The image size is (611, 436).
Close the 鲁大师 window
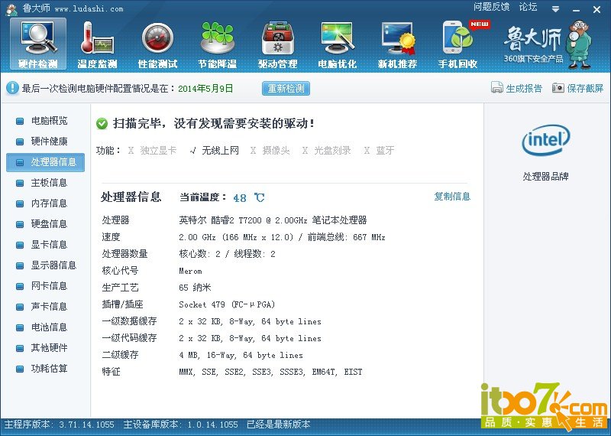click(x=596, y=10)
